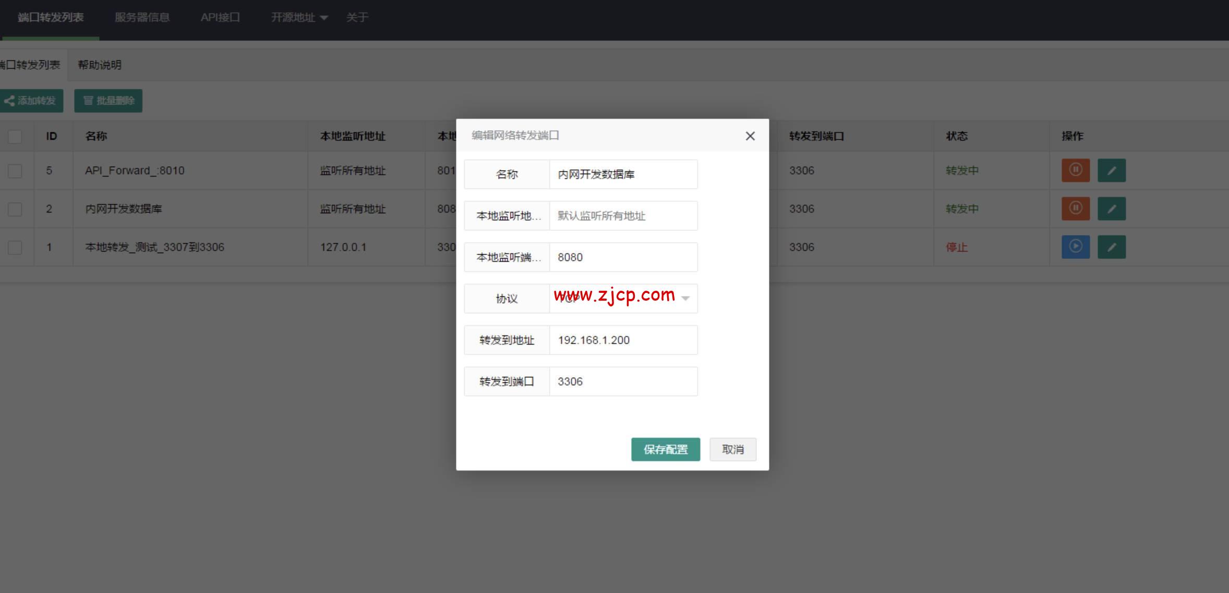Start forwarding for 本地转发_测试 row
1229x593 pixels.
tap(1075, 246)
